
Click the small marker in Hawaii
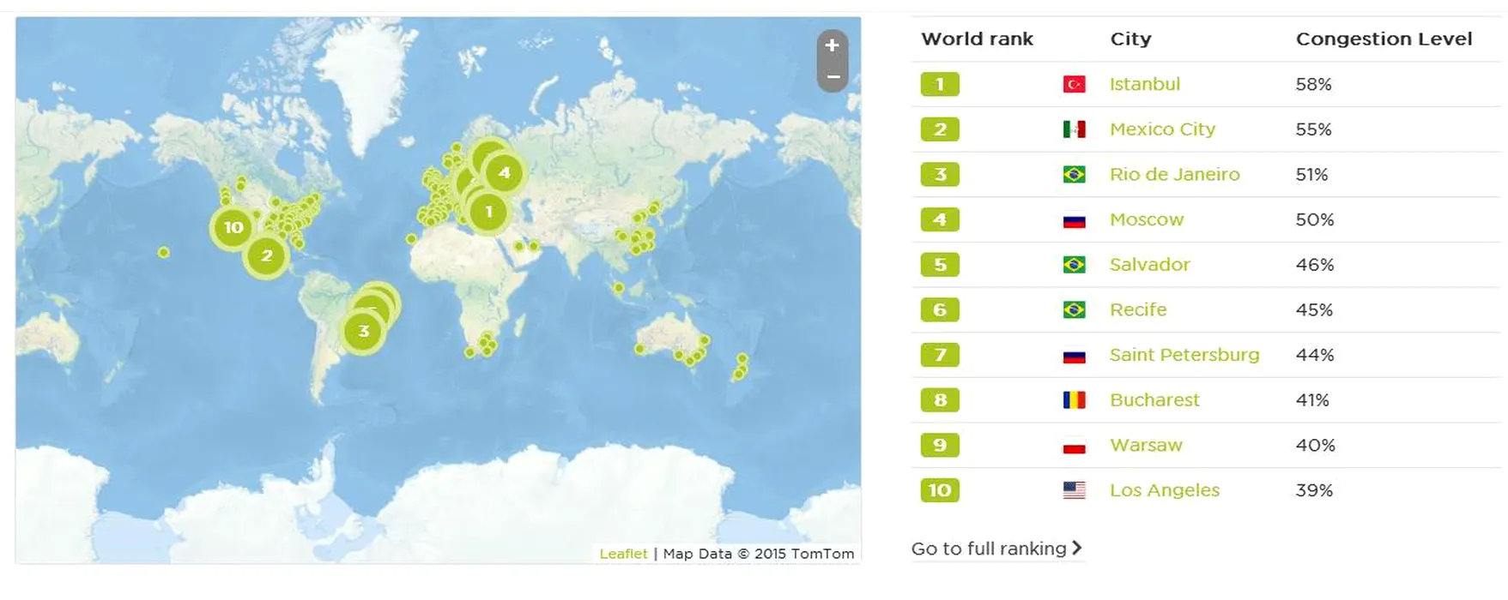click(163, 252)
